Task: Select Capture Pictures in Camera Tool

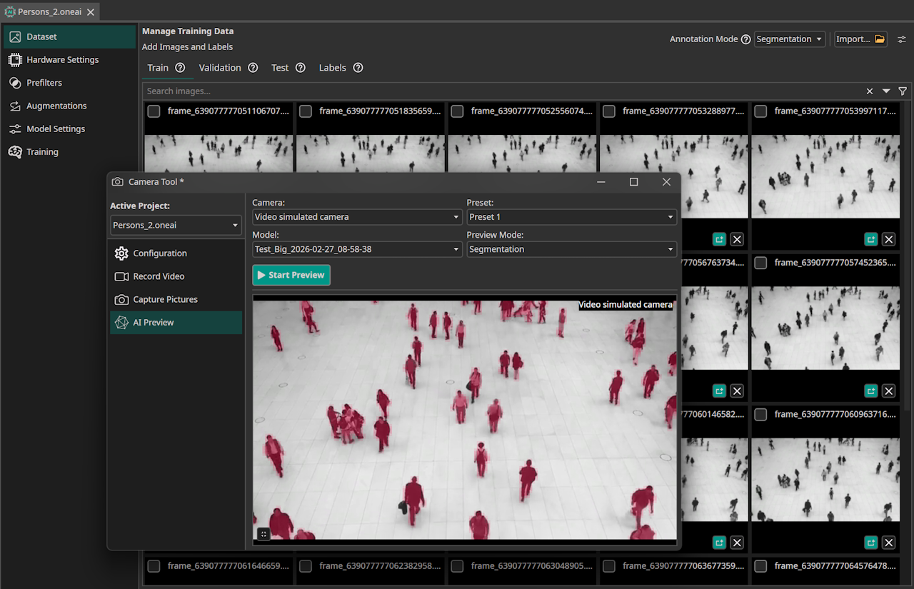Action: pos(165,300)
